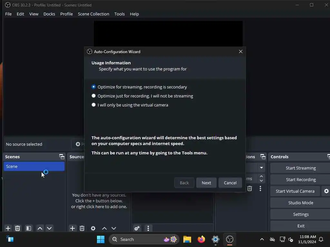Open Widgets icon on taskbar
Screen dimensions: 330x247
(10, 239)
